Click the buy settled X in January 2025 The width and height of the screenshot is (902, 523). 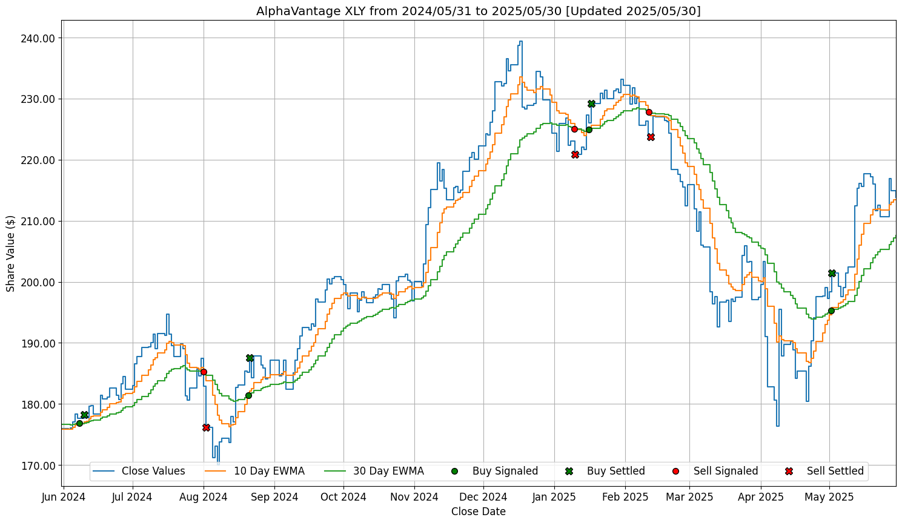coord(591,104)
